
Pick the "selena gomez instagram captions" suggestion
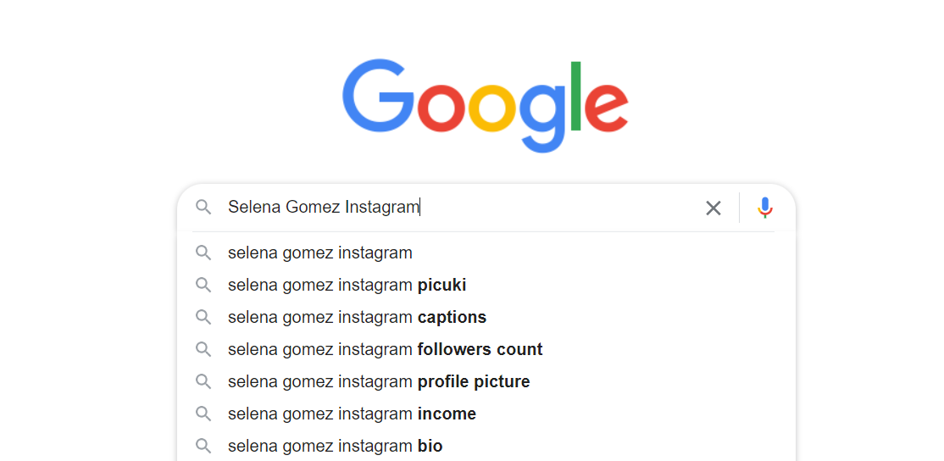357,317
